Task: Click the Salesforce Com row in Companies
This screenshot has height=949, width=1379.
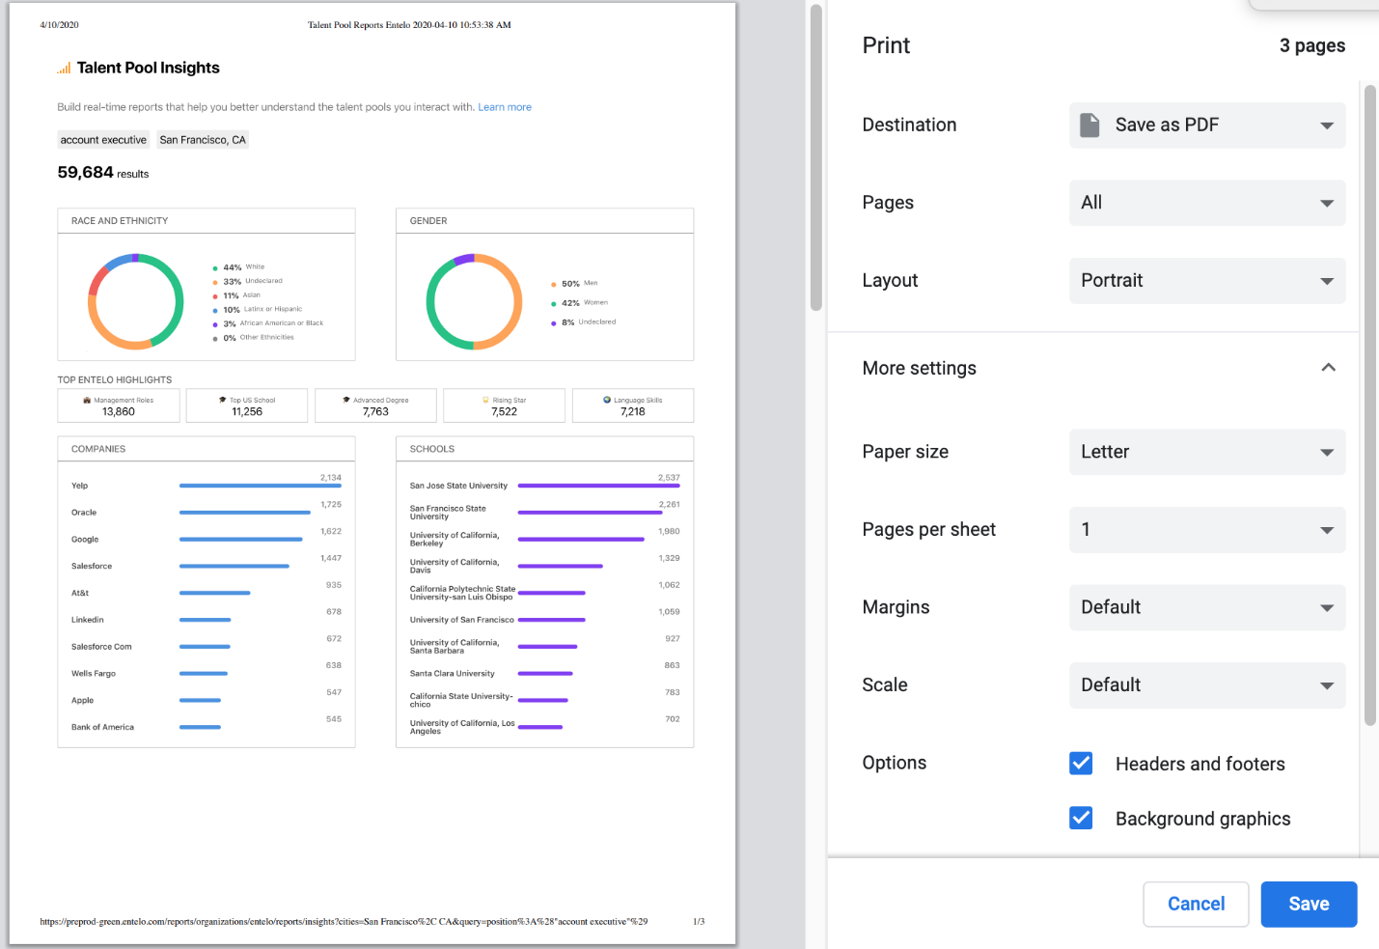Action: click(x=207, y=646)
